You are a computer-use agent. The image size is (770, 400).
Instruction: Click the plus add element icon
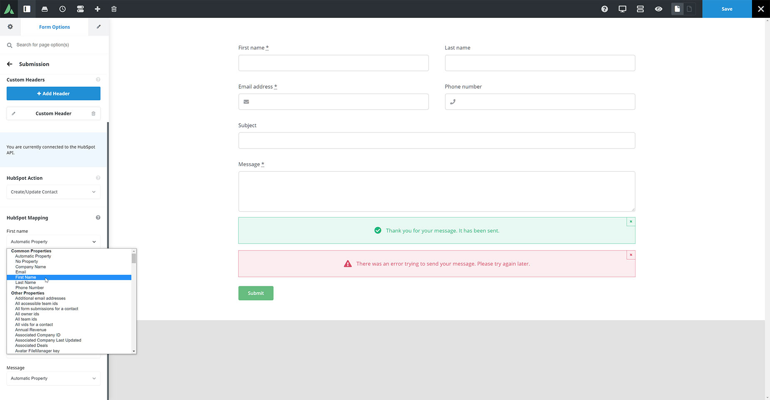[97, 9]
